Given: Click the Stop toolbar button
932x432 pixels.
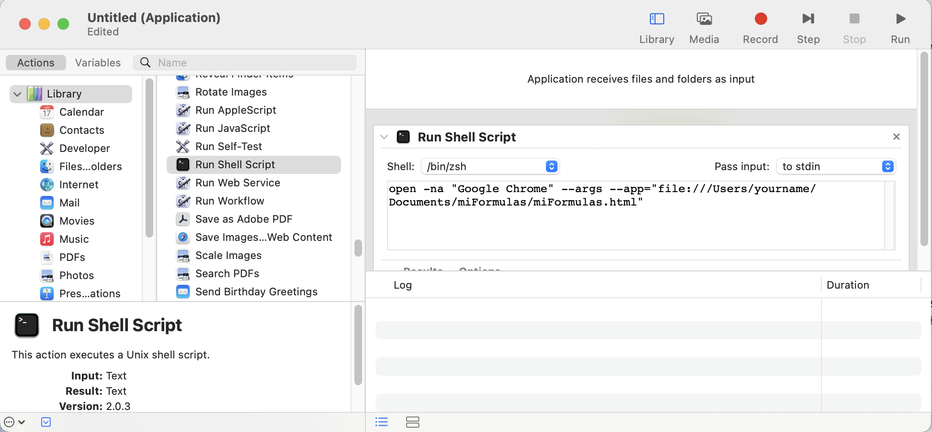Looking at the screenshot, I should coord(854,28).
